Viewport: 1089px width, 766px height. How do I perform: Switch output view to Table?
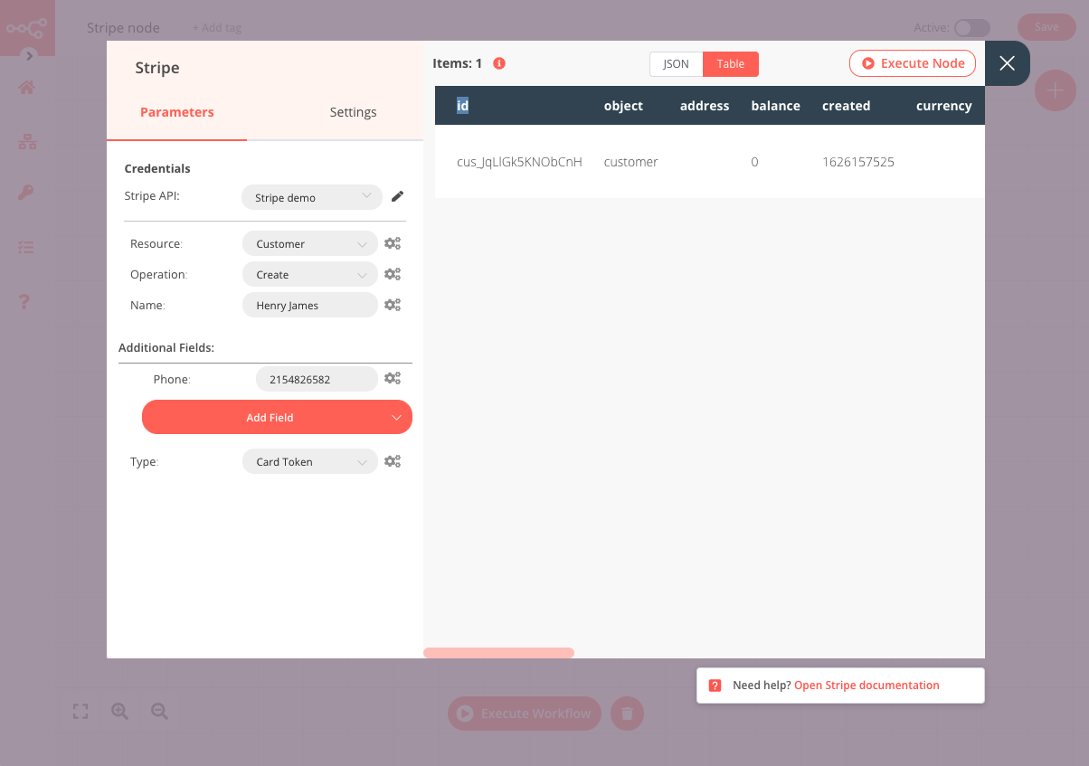[730, 64]
